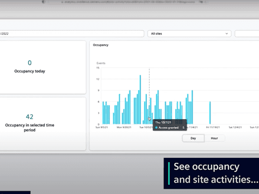This screenshot has height=194, width=259.
Task: Click the Thu 10/7/21 tooltip header
Action: (163, 122)
